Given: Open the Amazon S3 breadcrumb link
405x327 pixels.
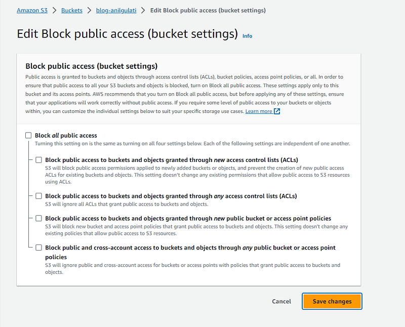Looking at the screenshot, I should 32,10.
